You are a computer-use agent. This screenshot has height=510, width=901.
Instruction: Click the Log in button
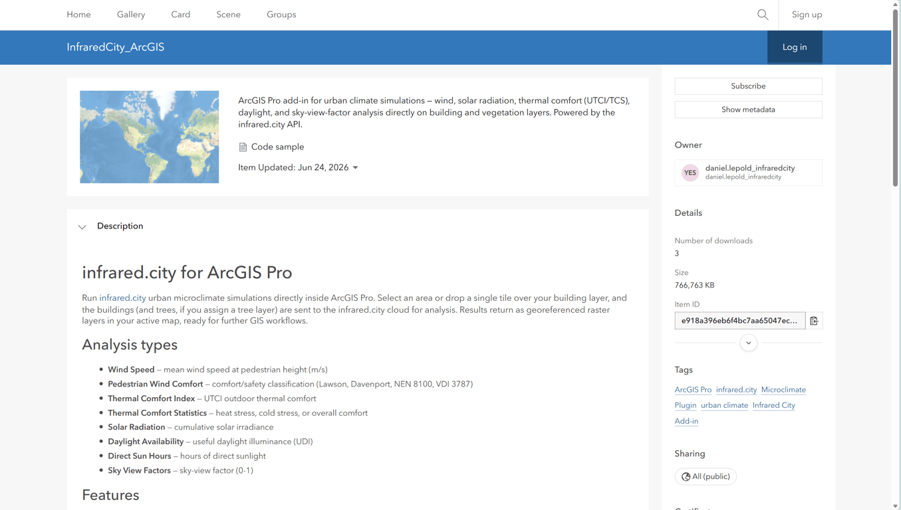795,47
